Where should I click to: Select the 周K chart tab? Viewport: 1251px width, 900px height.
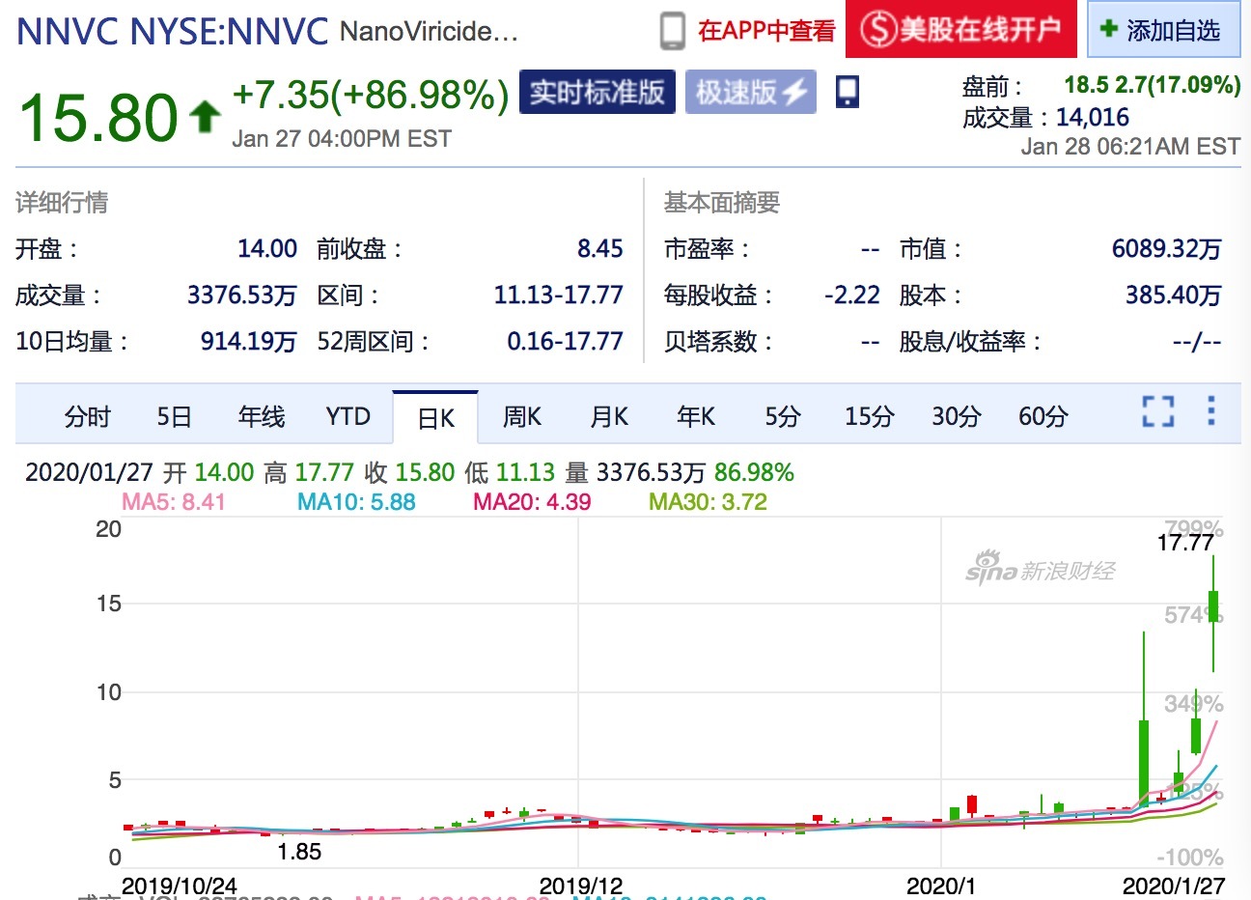(522, 416)
